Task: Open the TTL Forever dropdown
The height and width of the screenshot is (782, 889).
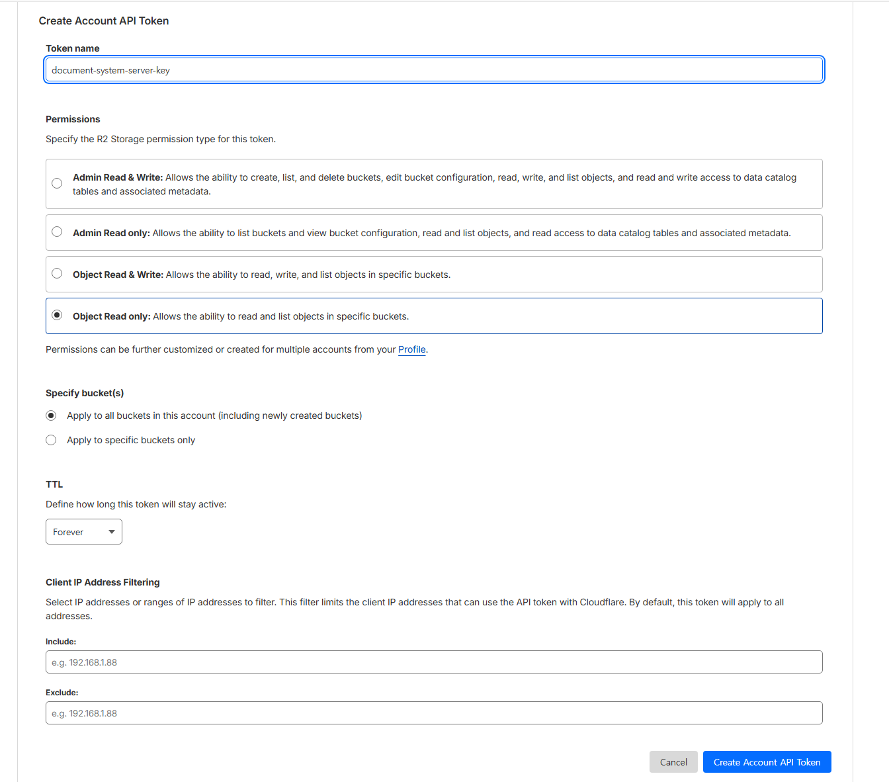Action: (x=84, y=532)
